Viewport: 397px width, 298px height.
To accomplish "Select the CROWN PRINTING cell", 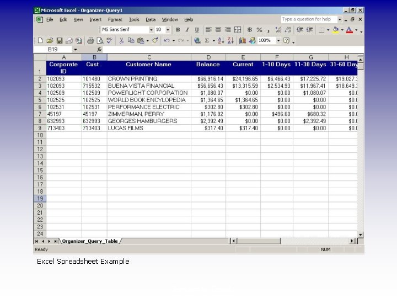I will coord(149,79).
